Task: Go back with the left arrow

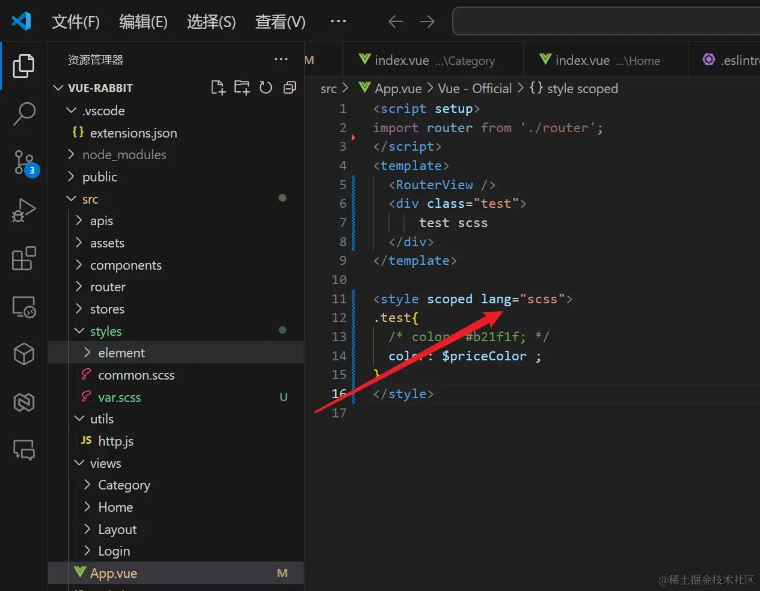Action: [396, 22]
